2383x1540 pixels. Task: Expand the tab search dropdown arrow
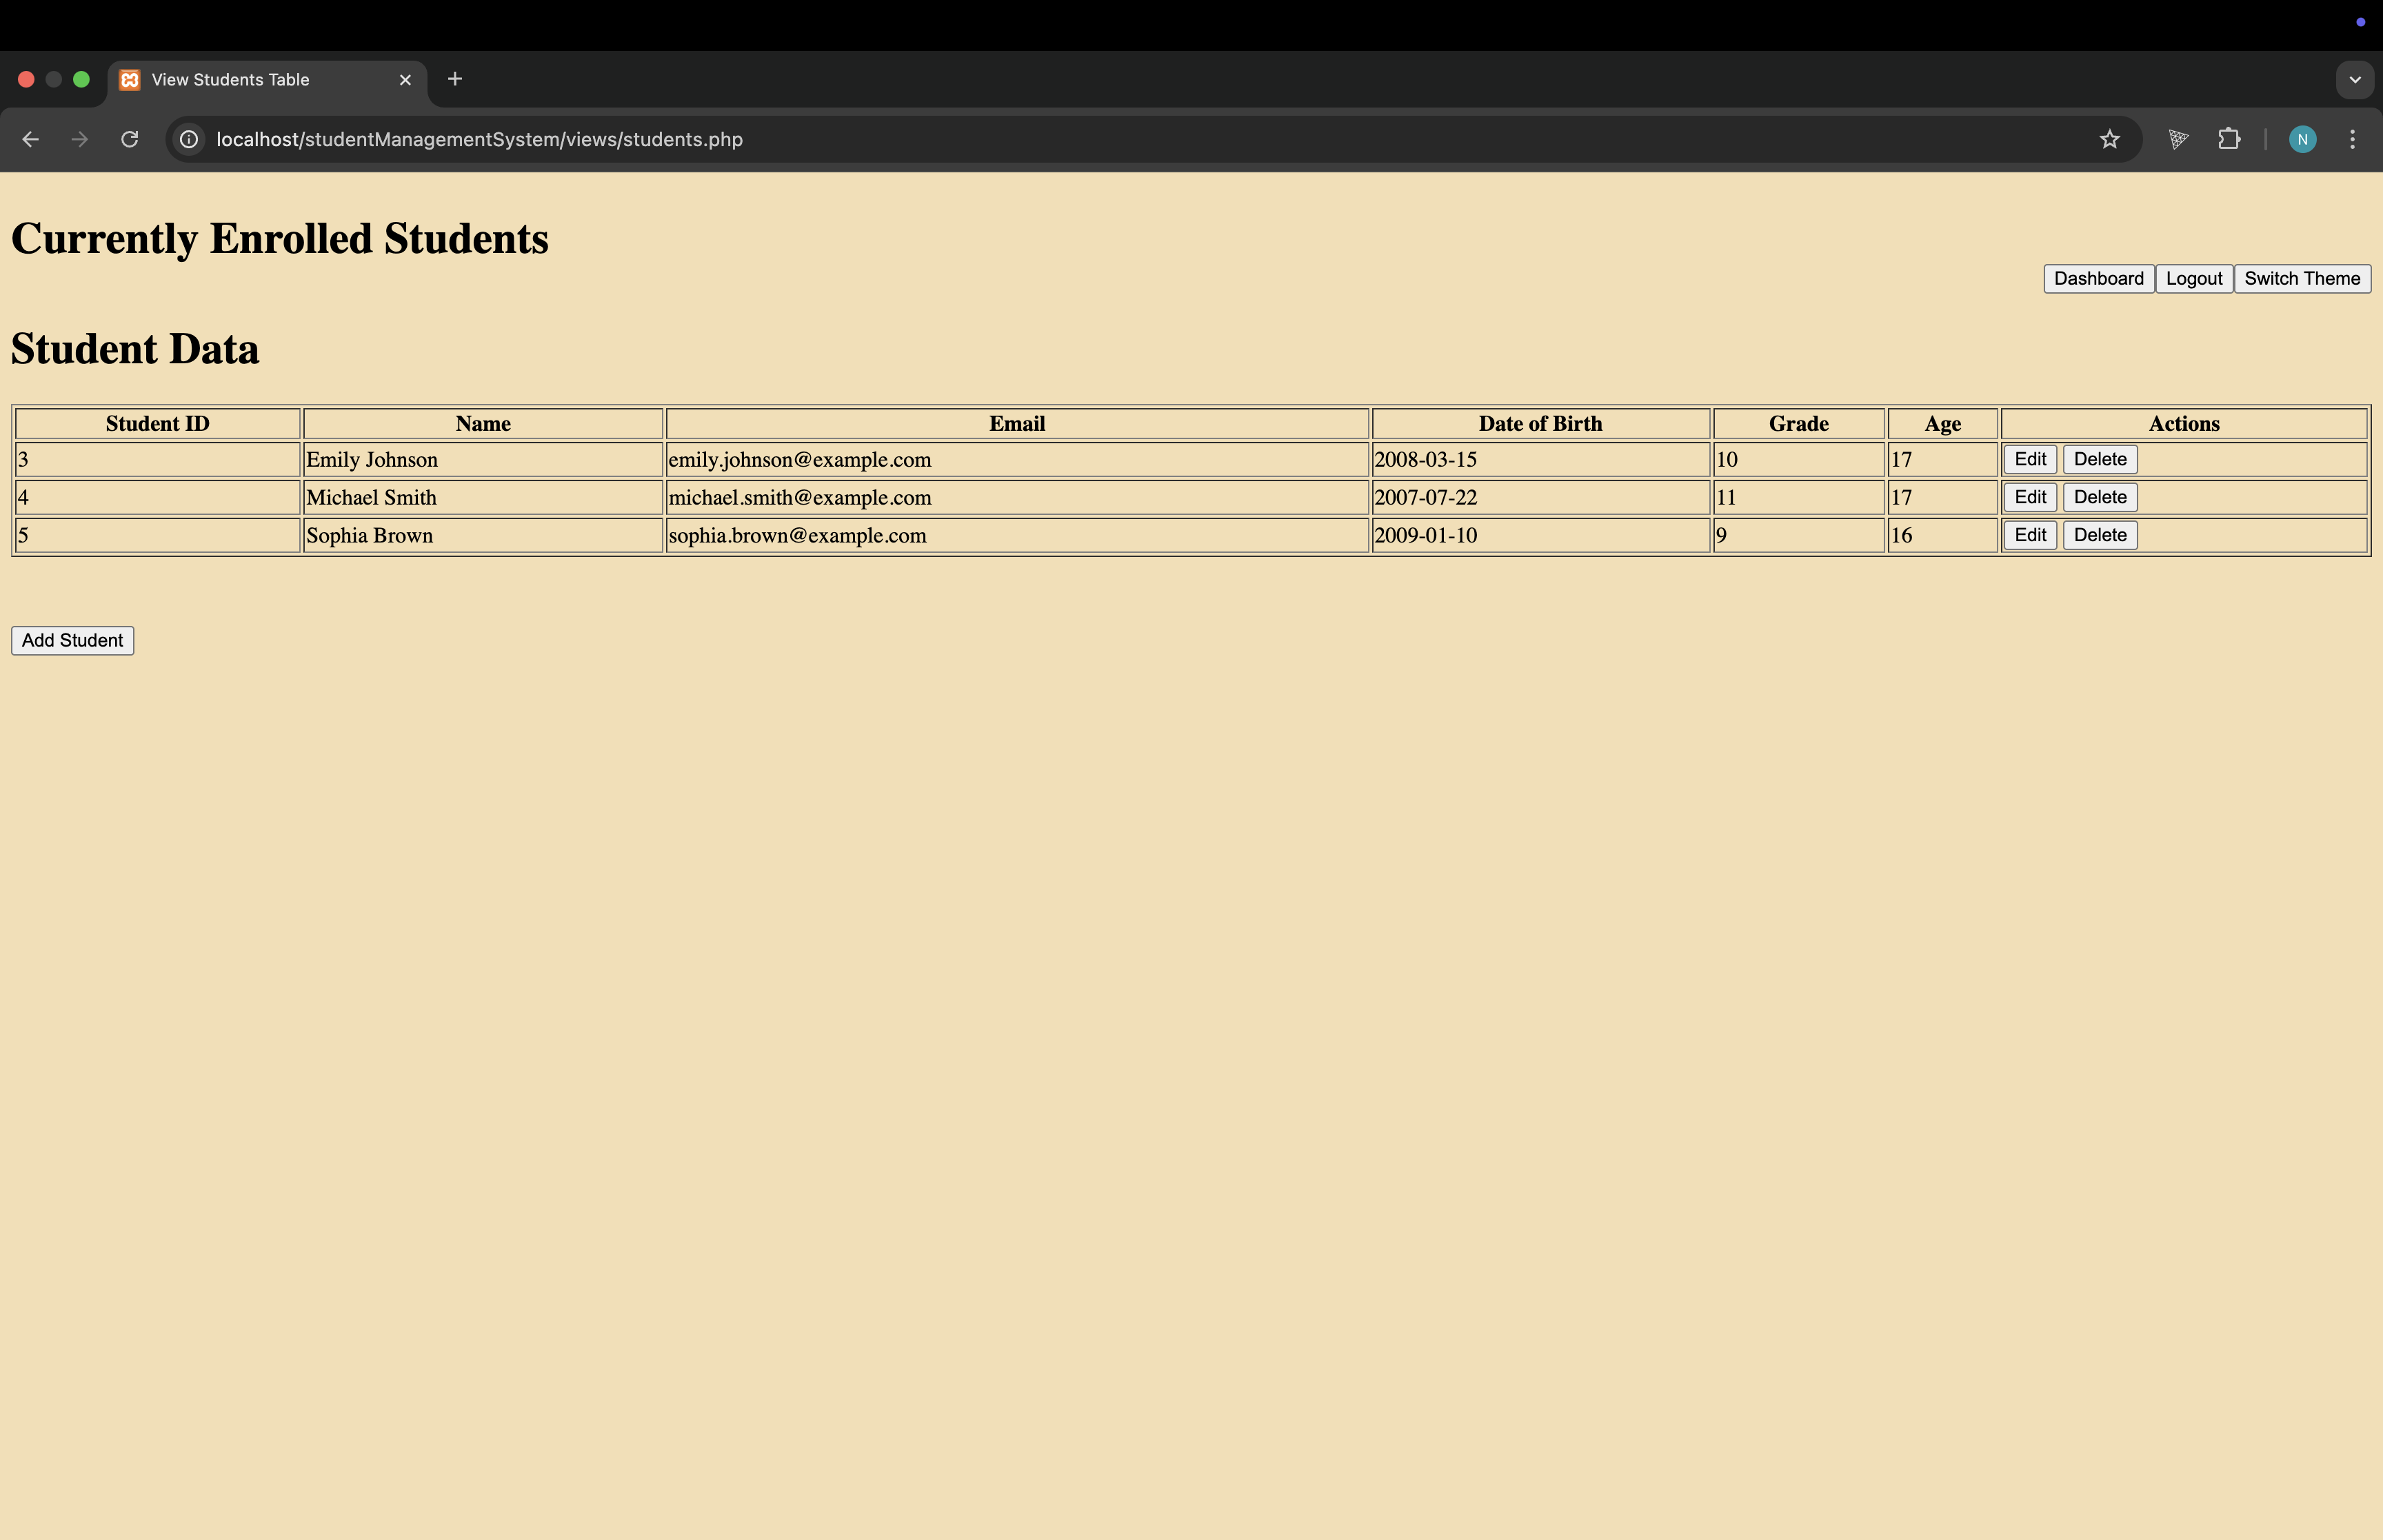(x=2354, y=79)
